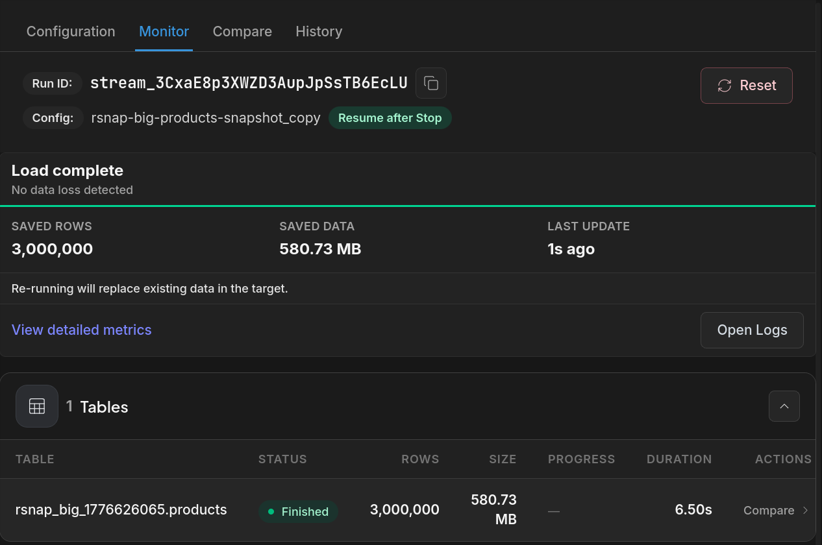Viewport: 822px width, 545px height.
Task: Click the TABLE column header
Action: point(35,459)
